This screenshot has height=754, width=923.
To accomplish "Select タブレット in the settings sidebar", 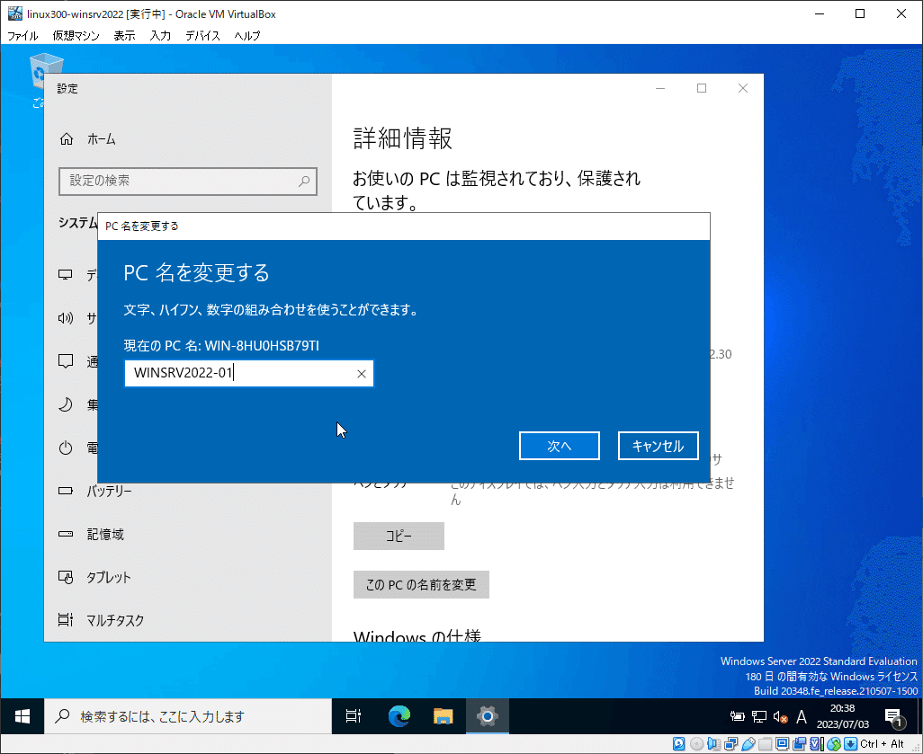I will (109, 578).
